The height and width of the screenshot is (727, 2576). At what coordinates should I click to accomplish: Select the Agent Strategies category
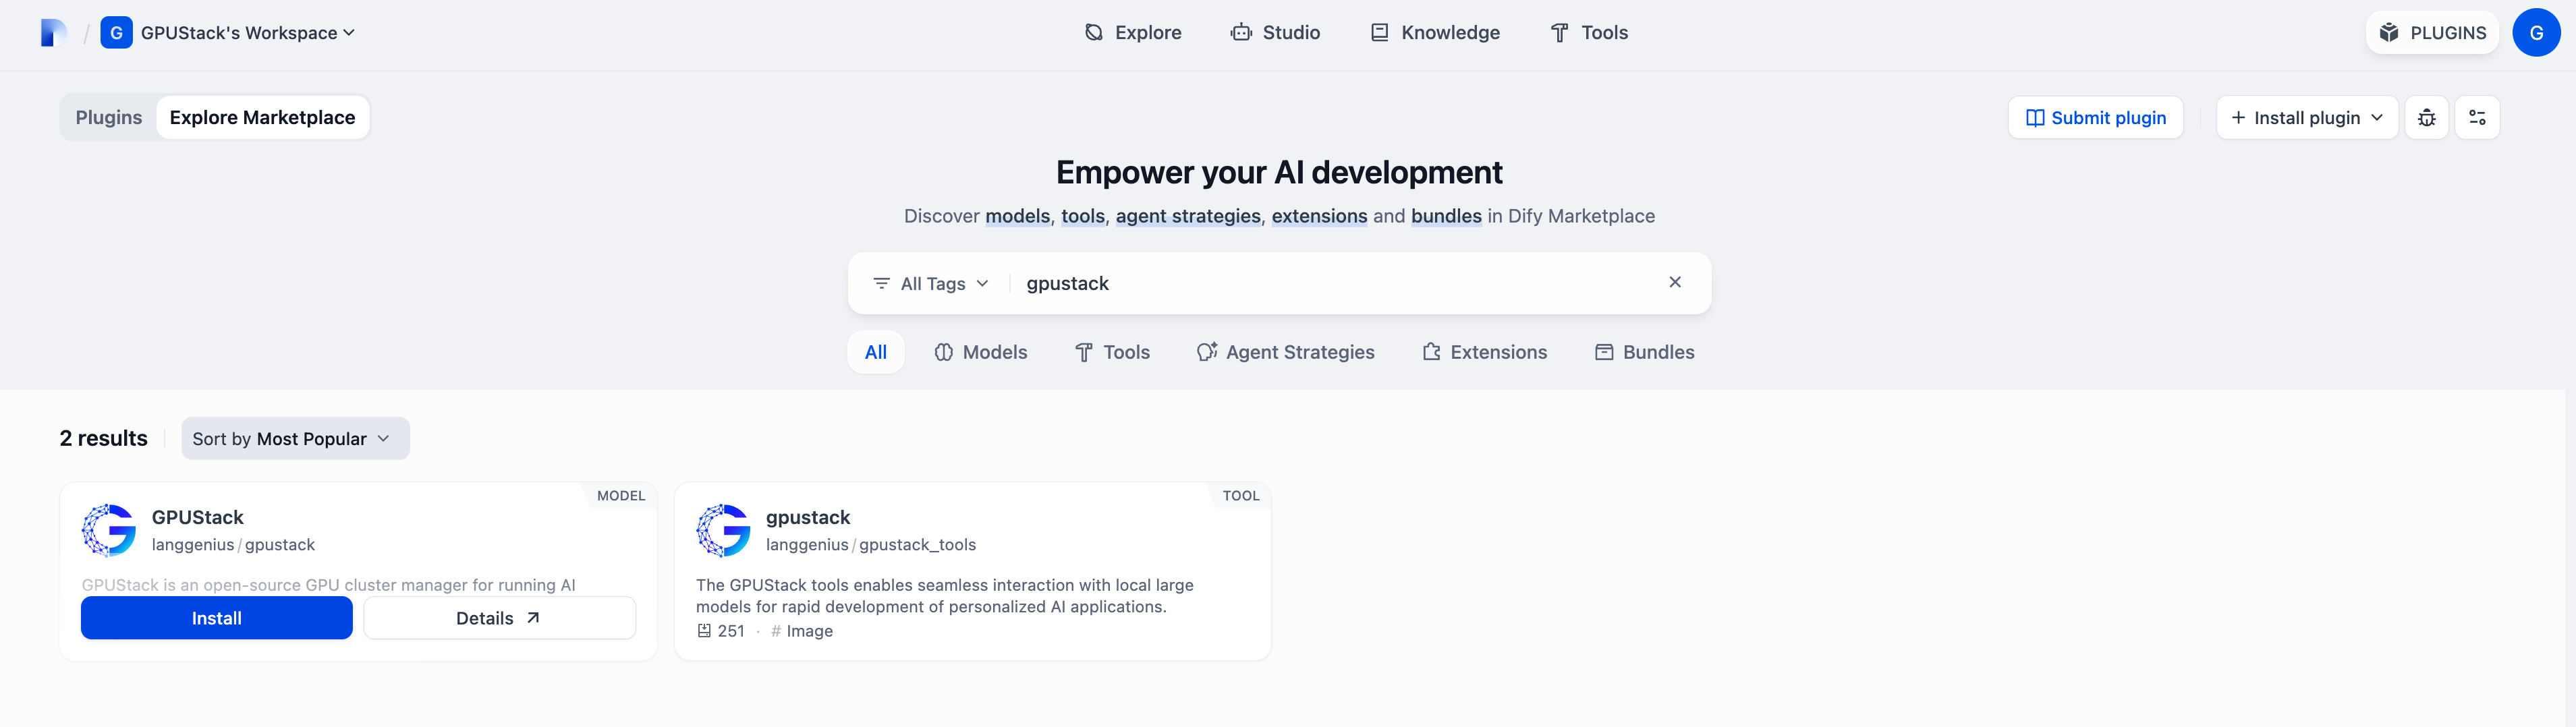(1286, 352)
